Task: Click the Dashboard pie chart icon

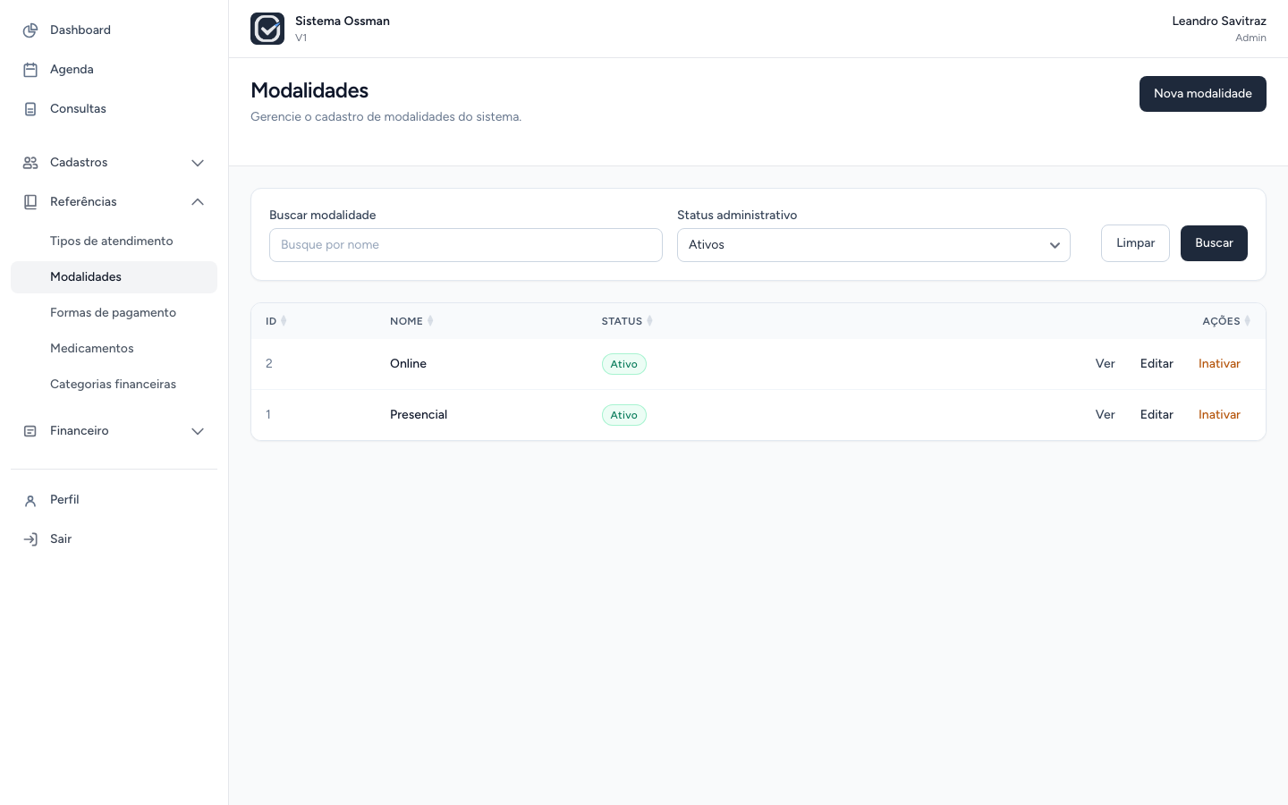Action: click(x=30, y=30)
